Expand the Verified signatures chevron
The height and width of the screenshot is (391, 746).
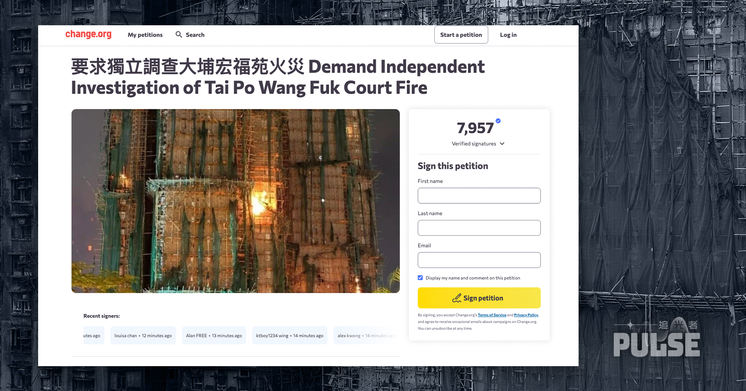point(502,144)
